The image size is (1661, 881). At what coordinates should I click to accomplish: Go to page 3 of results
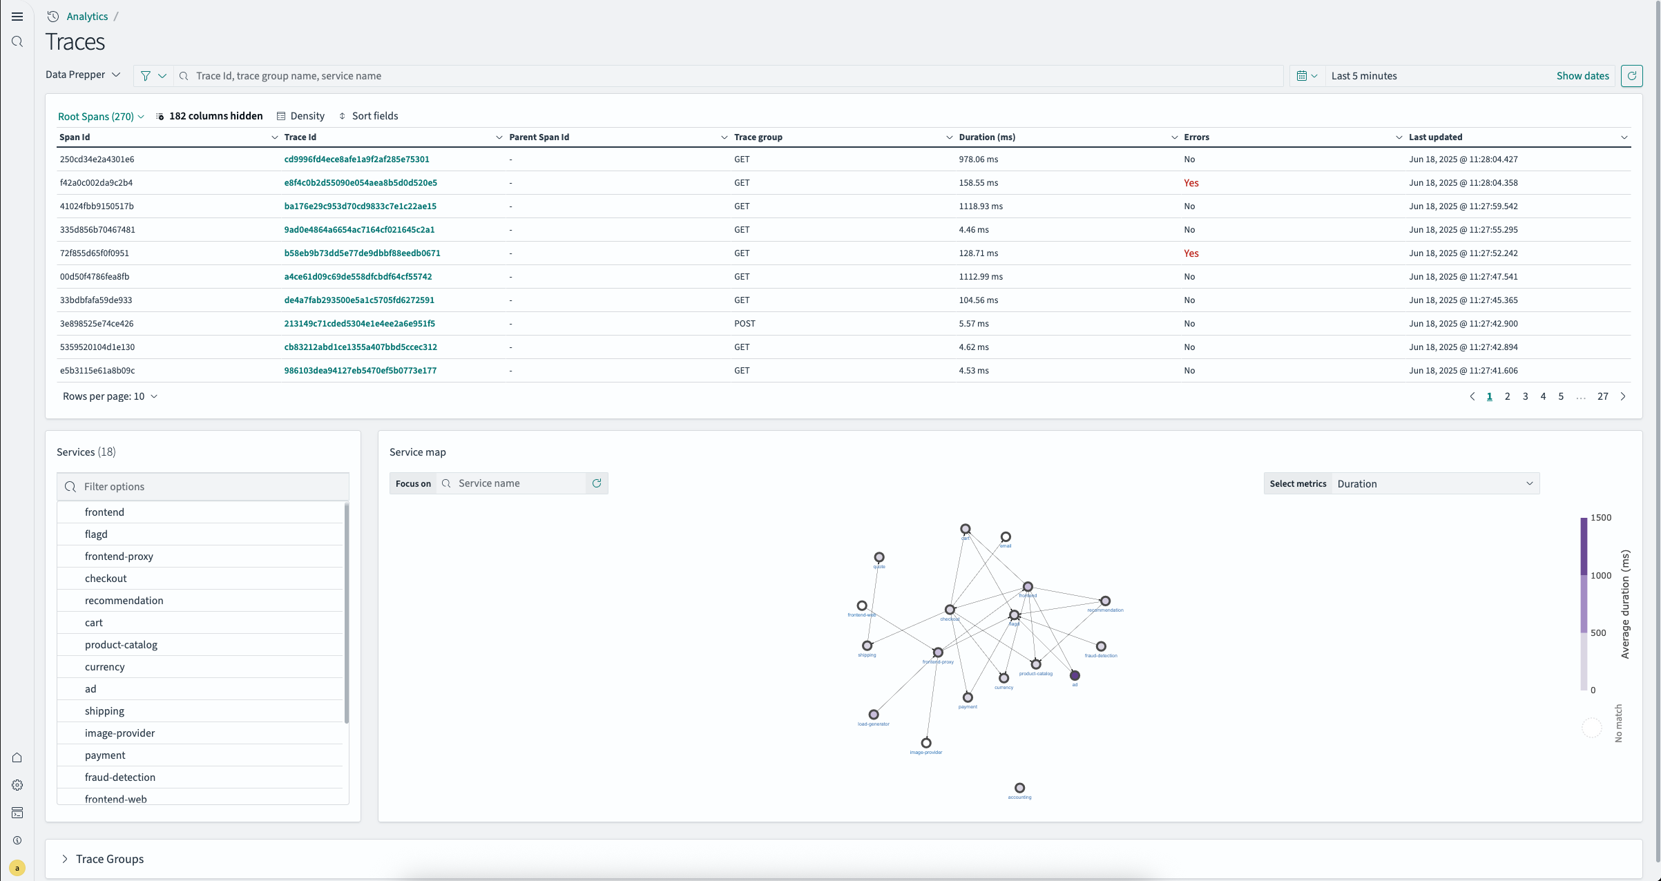click(1525, 396)
